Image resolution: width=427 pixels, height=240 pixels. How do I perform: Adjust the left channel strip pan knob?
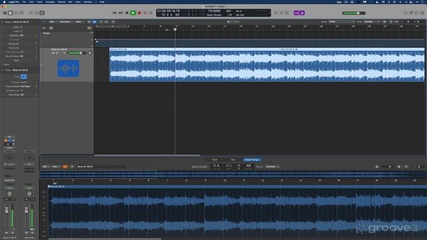pos(9,194)
